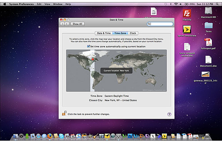Open the Window menu

58,4
